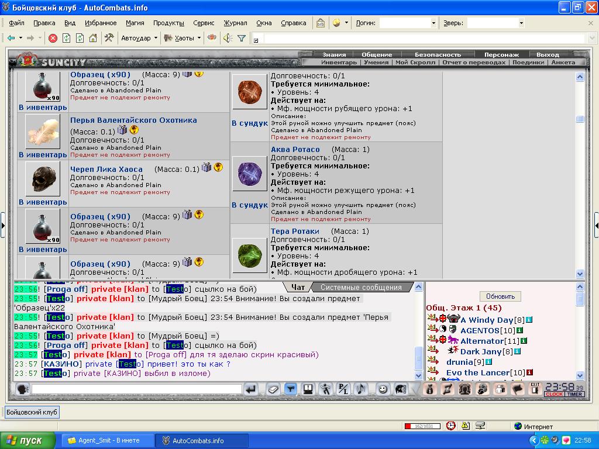Expand the right side panel arrow
Screen dimensions: 599x449
(x=596, y=225)
